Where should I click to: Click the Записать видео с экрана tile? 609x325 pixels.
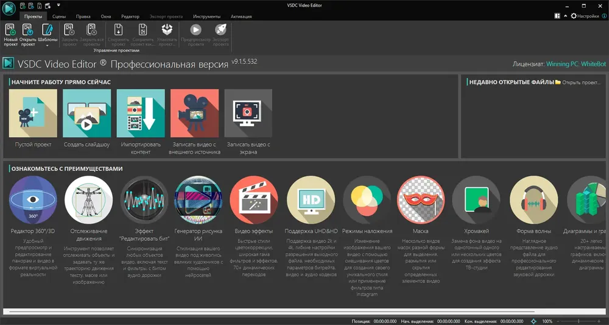click(x=248, y=113)
